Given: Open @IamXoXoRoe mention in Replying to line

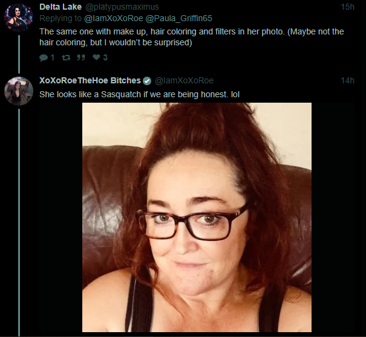Looking at the screenshot, I should 114,18.
